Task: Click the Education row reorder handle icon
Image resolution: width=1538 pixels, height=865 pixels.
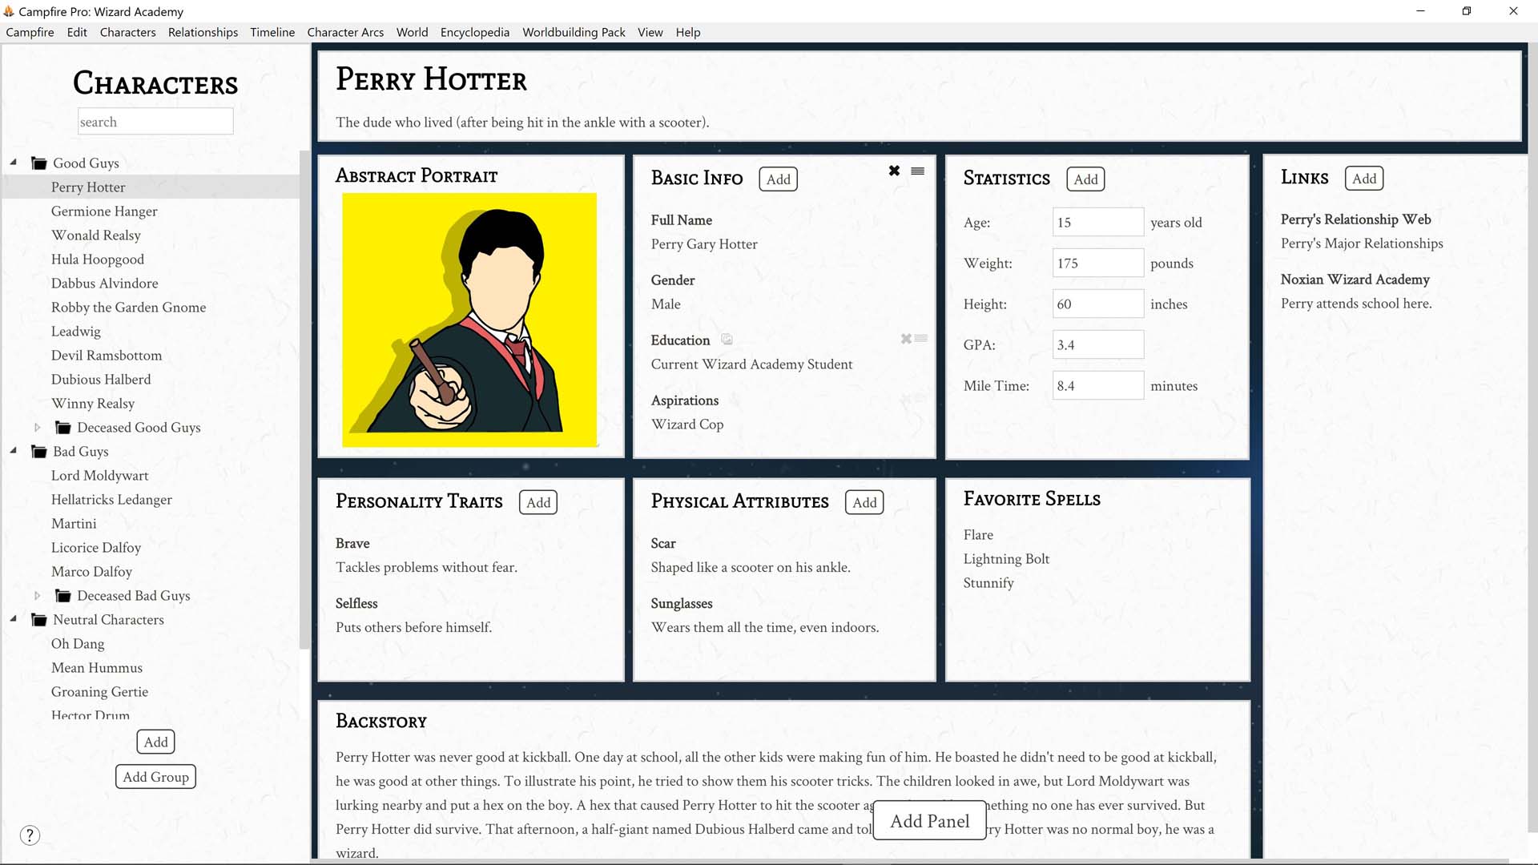Action: pos(921,339)
